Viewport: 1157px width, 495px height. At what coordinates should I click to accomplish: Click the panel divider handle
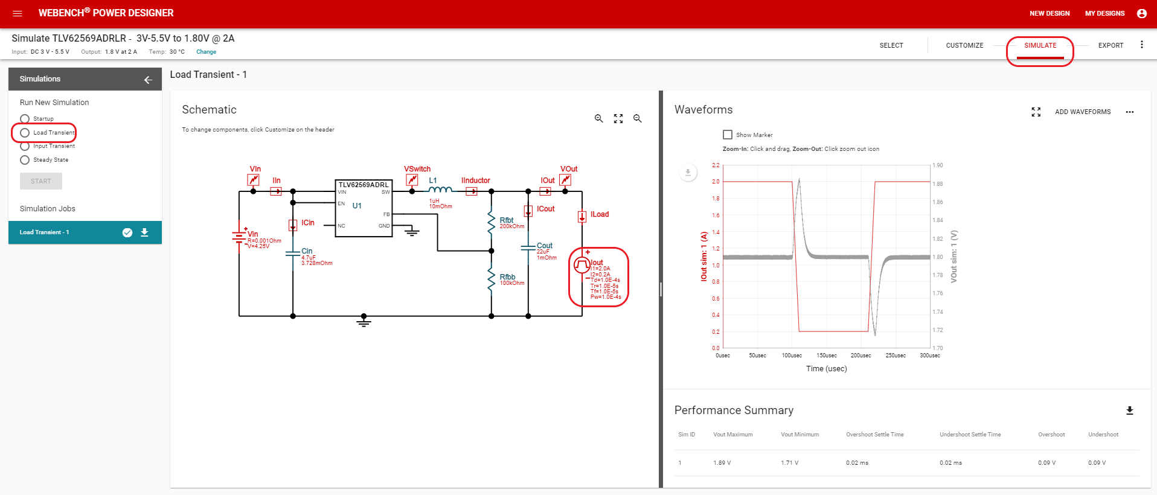click(x=661, y=290)
